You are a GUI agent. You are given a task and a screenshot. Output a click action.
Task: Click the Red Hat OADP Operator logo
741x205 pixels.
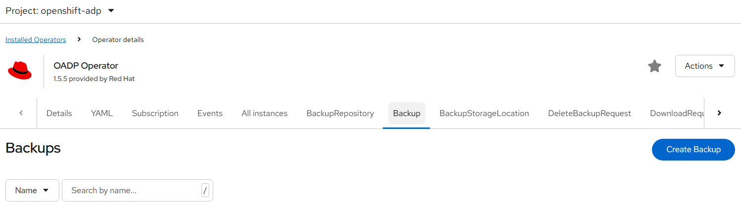click(20, 71)
